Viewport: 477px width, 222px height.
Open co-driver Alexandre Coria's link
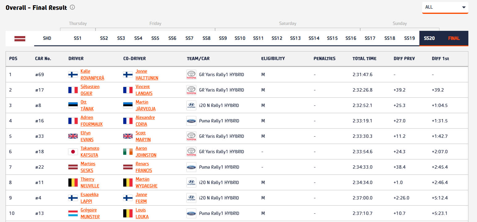[145, 121]
